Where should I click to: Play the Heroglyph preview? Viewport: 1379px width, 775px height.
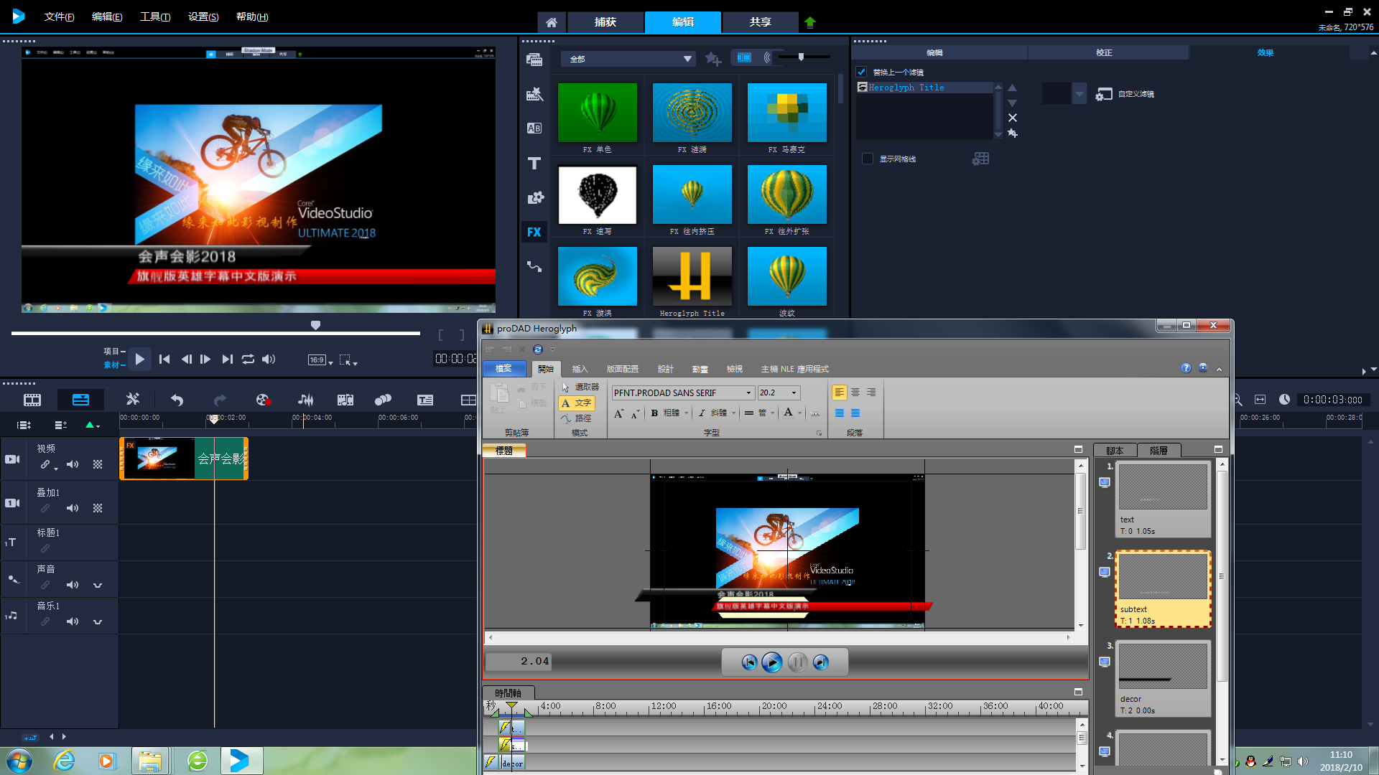click(772, 662)
